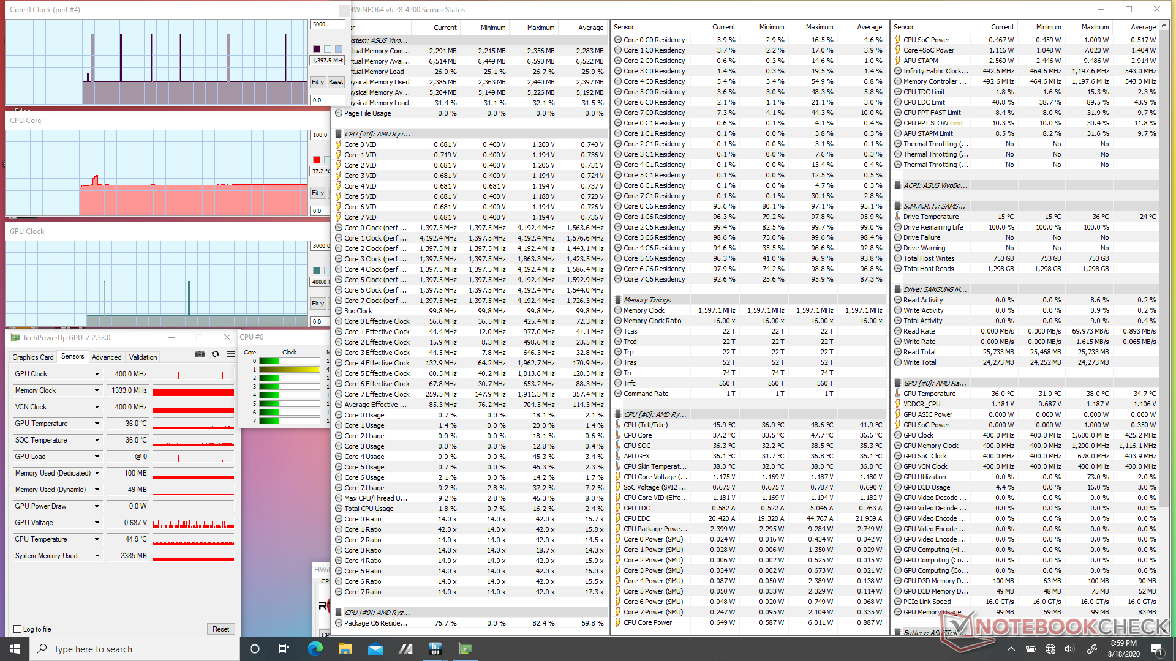Pick the dark purple color swatch in Core 0 Clock graph

(x=317, y=49)
